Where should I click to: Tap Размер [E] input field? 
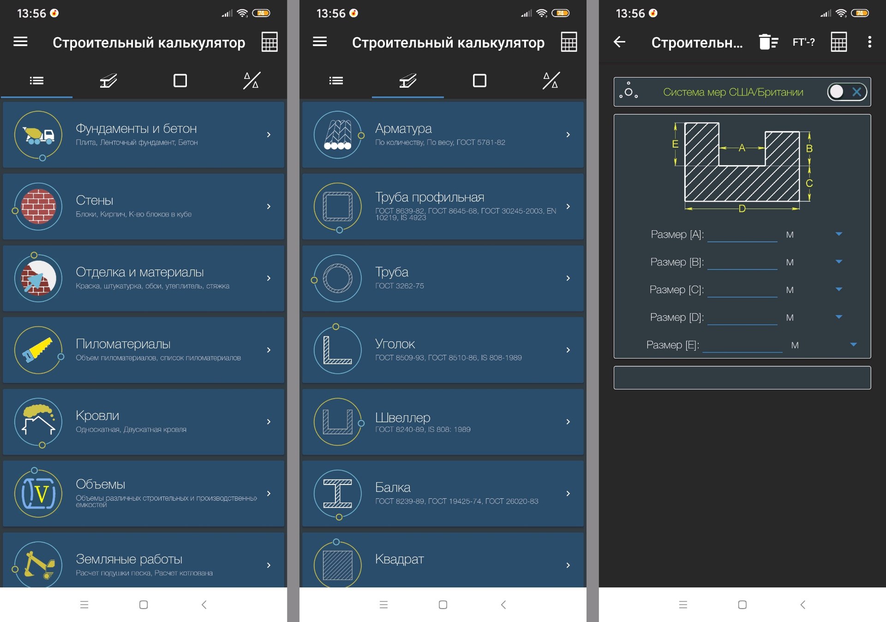point(742,345)
